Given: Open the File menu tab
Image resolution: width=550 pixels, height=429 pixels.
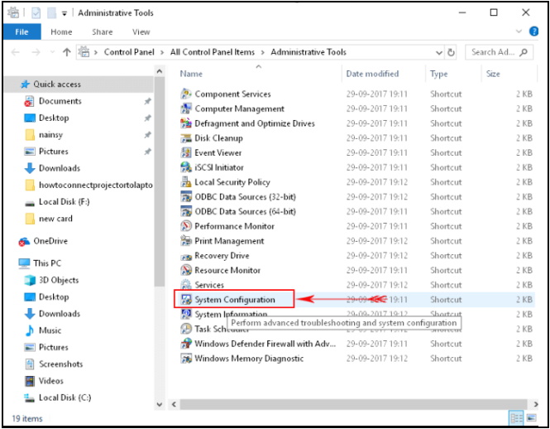Looking at the screenshot, I should click(22, 31).
